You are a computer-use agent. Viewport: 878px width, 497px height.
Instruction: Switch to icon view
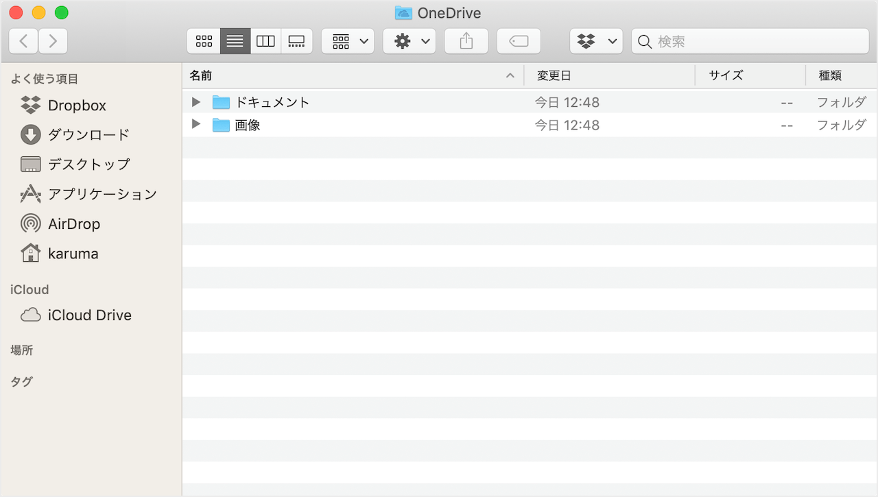(x=204, y=41)
